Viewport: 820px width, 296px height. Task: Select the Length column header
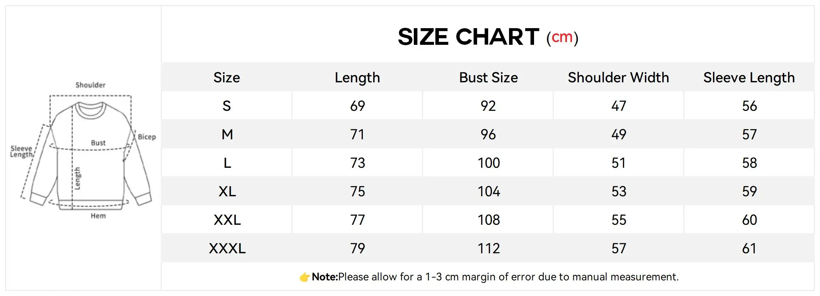click(357, 77)
